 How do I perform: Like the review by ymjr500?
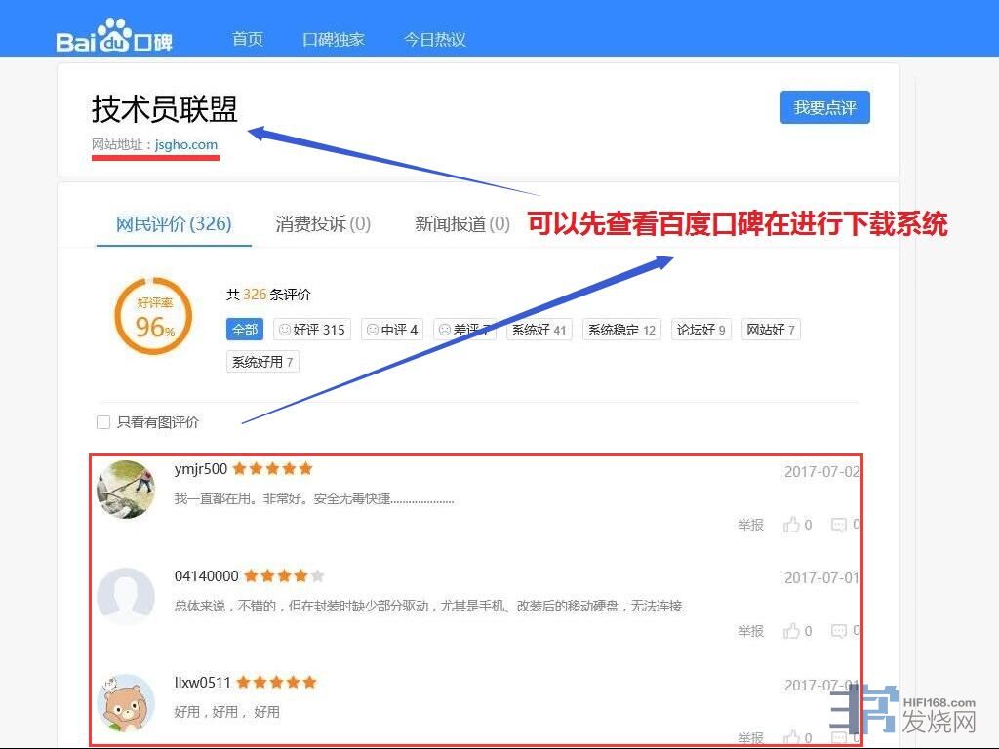(791, 525)
